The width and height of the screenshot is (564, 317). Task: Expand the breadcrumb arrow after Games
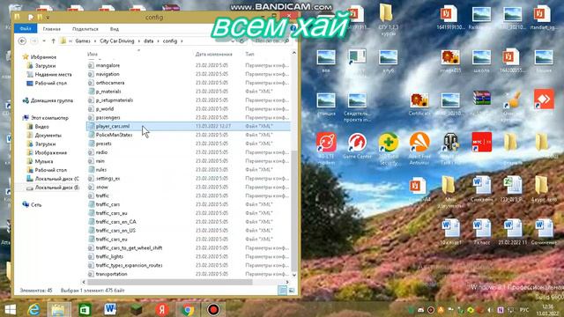point(95,41)
